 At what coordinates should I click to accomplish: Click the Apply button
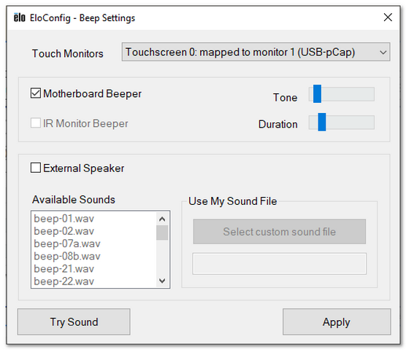(337, 322)
